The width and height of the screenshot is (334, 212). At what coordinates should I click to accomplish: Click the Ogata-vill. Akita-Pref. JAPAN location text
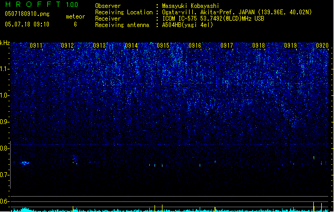coord(237,12)
